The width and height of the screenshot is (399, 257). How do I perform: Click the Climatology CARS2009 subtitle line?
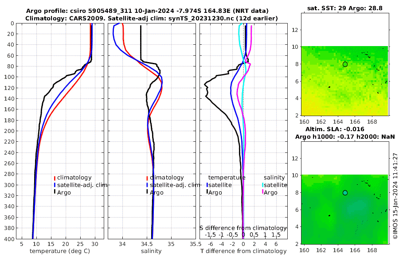tap(152, 18)
